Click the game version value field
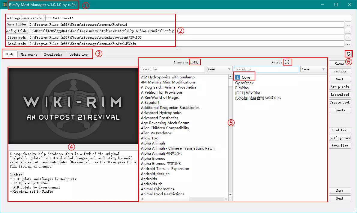The image size is (357, 213). [198, 18]
